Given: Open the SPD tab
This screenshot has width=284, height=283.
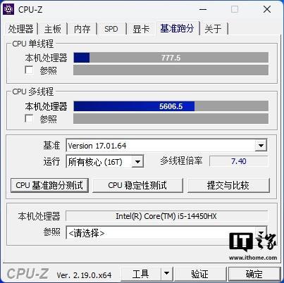Looking at the screenshot, I should click(x=111, y=29).
